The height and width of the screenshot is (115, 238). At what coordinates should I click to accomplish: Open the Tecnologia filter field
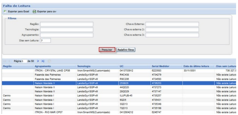[x=67, y=30]
